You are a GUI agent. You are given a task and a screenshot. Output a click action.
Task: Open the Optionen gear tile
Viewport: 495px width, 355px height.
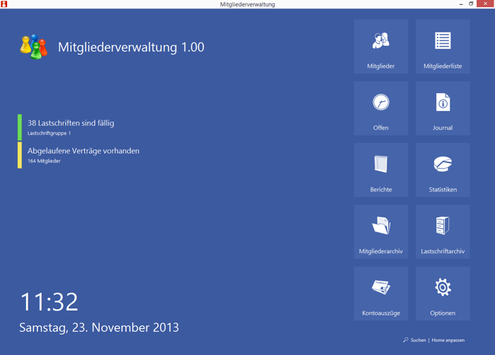point(443,294)
